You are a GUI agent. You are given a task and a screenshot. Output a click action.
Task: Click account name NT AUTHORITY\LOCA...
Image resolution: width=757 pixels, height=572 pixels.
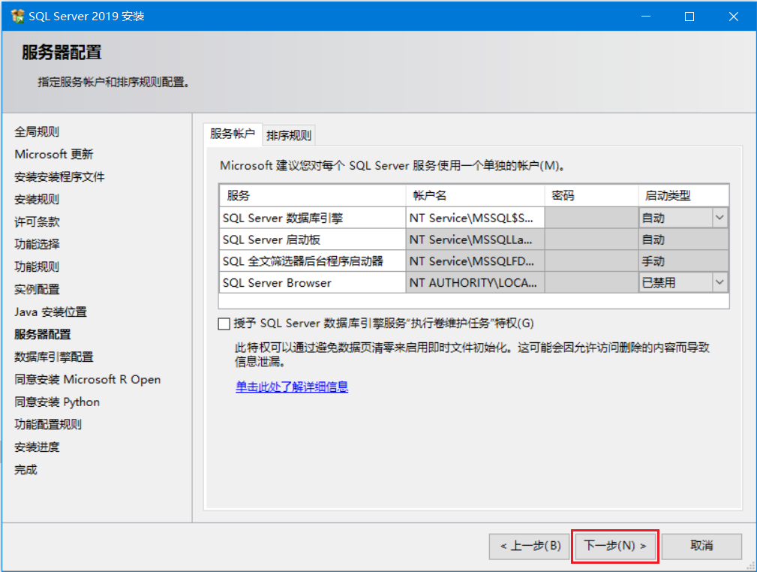[x=475, y=282]
